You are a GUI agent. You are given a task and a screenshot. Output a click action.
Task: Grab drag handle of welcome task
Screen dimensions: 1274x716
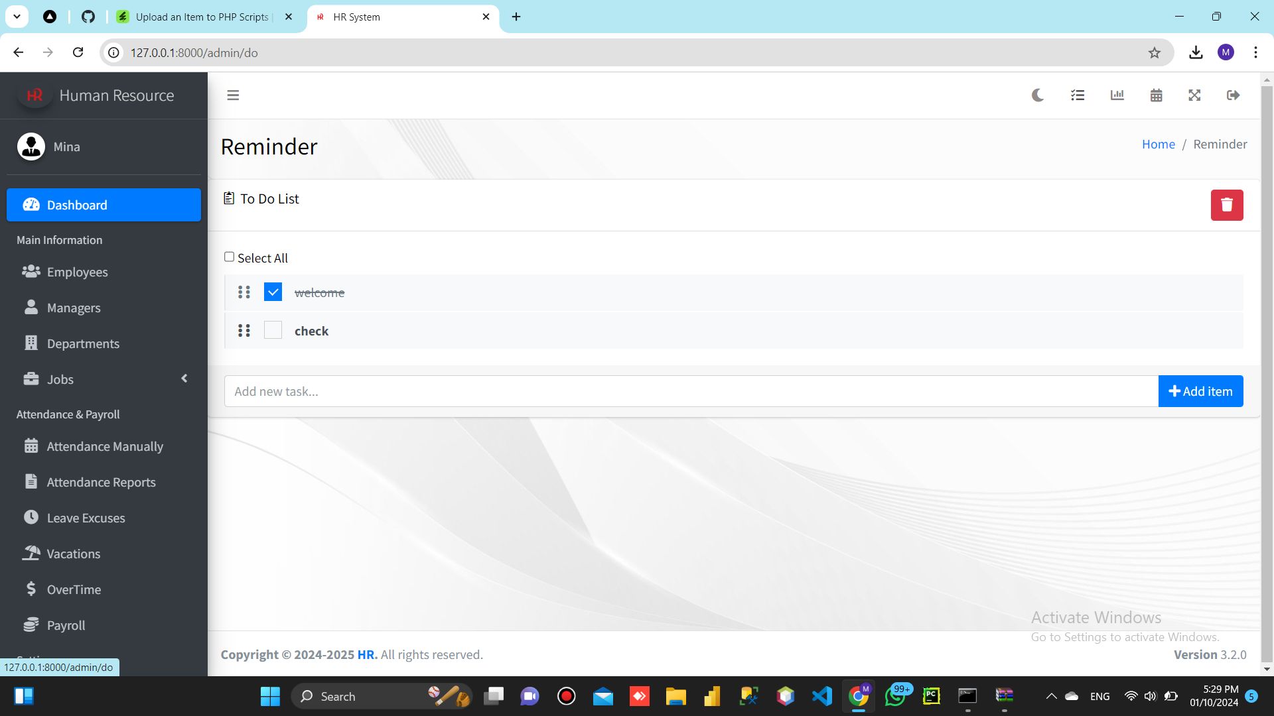click(x=244, y=292)
